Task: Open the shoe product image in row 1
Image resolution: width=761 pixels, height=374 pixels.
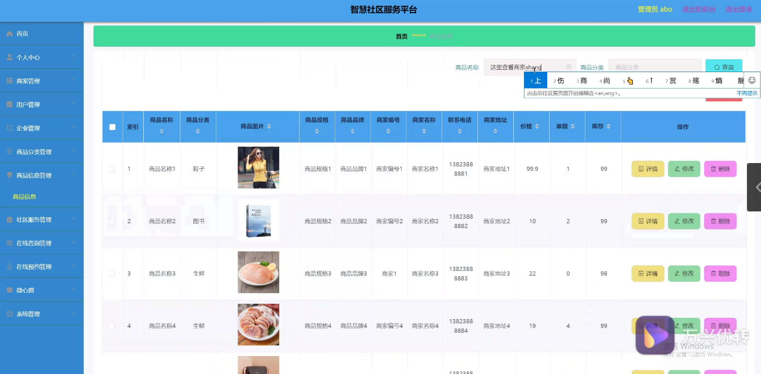Action: point(258,167)
